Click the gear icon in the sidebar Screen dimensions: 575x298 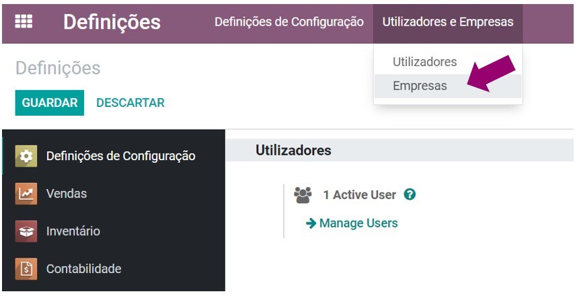26,156
